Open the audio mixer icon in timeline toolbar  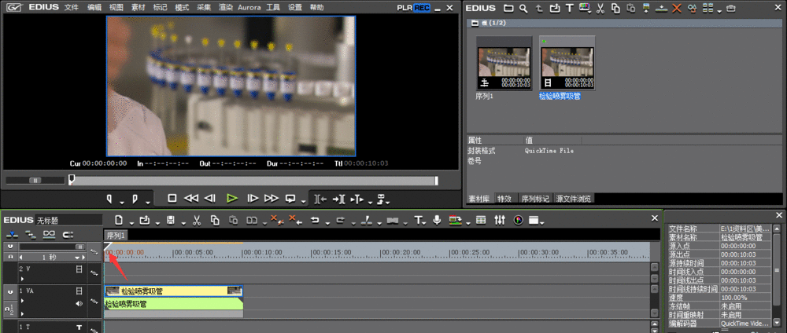pyautogui.click(x=499, y=220)
